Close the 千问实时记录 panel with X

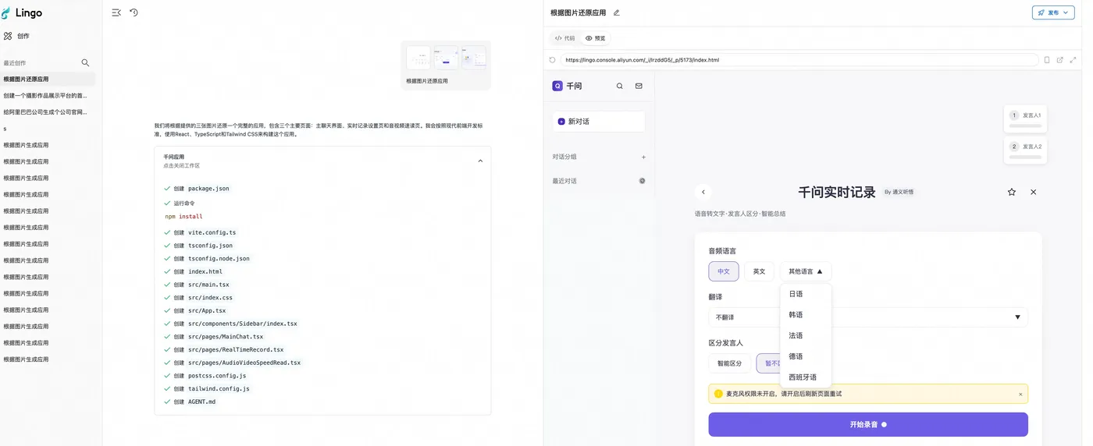[x=1034, y=192]
